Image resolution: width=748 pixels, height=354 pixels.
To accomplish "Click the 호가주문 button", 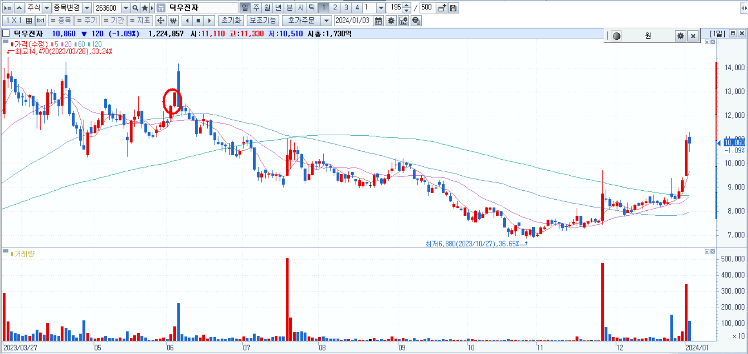I will point(301,20).
